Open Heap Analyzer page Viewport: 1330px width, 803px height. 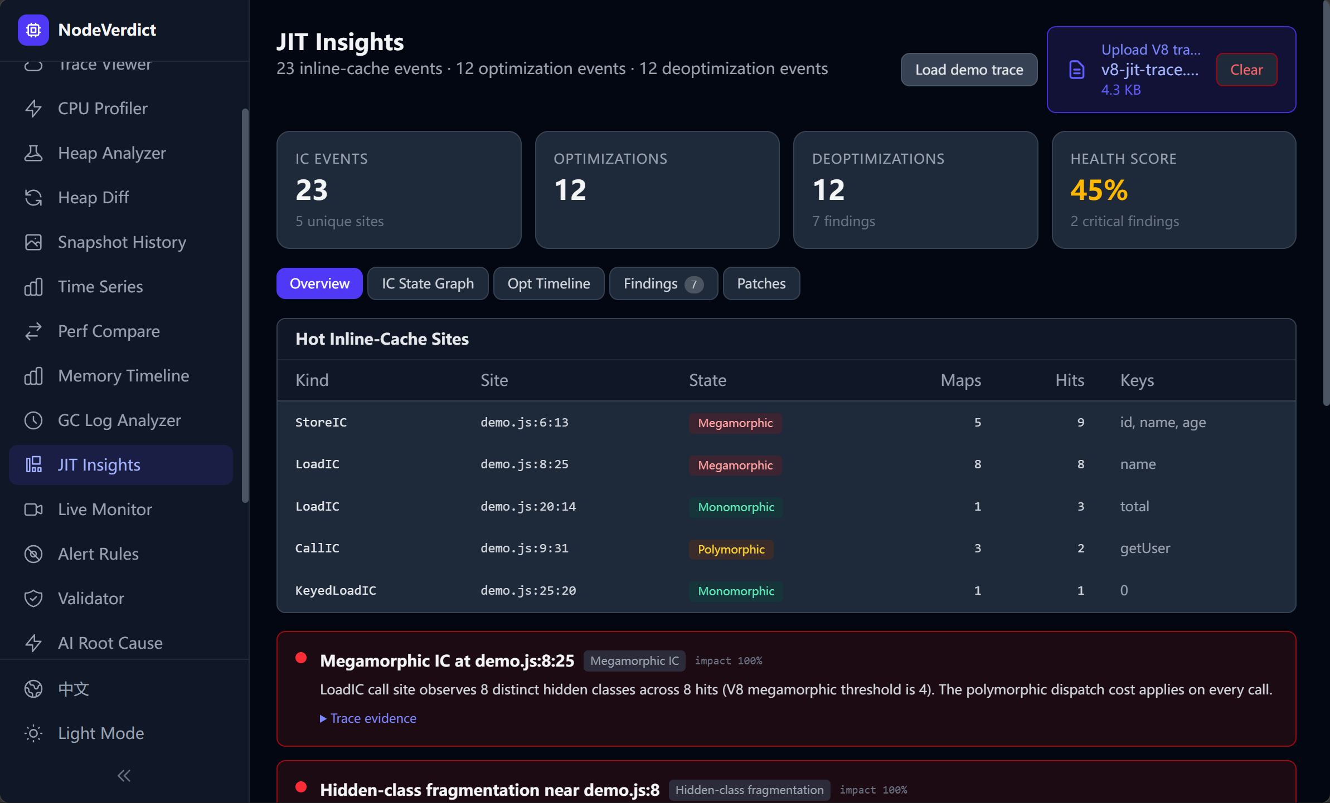click(121, 153)
